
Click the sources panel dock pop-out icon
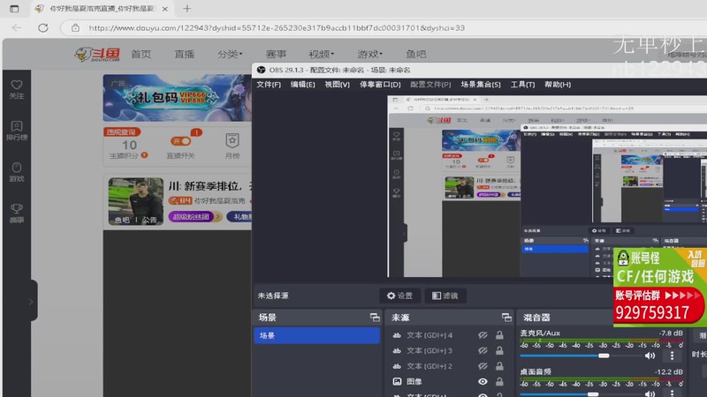pyautogui.click(x=506, y=318)
